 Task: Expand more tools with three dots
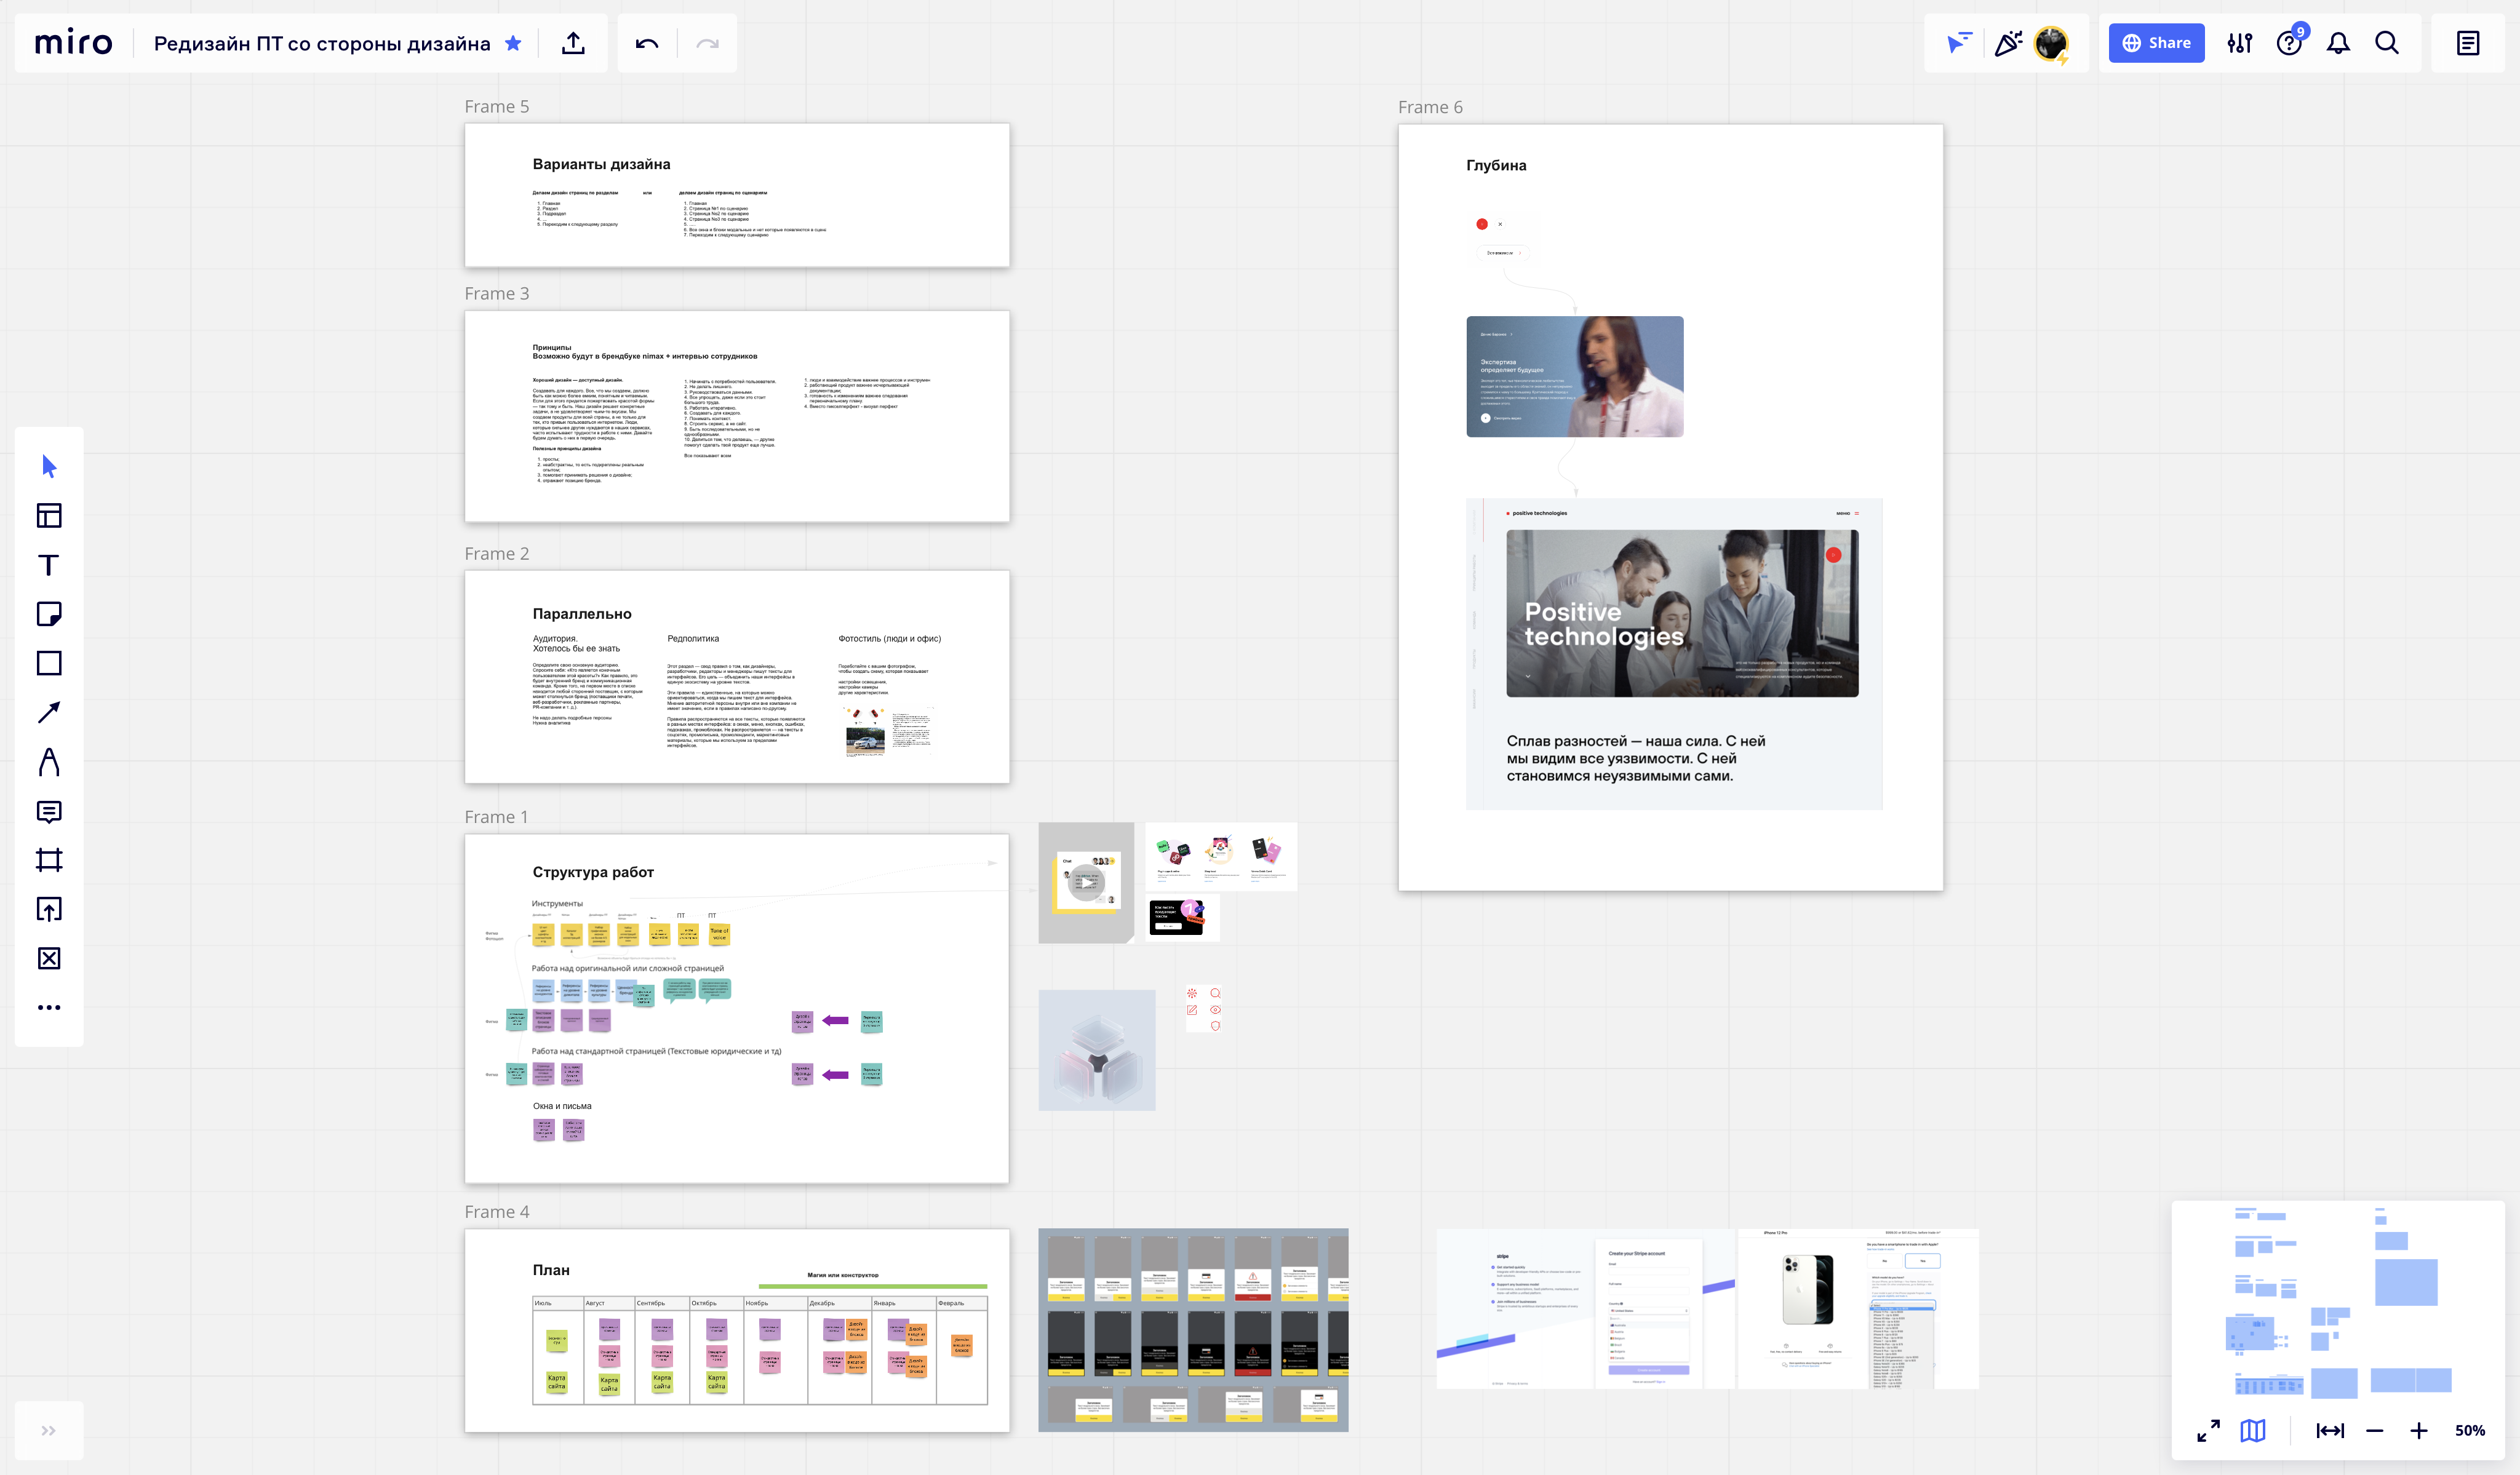[49, 1007]
